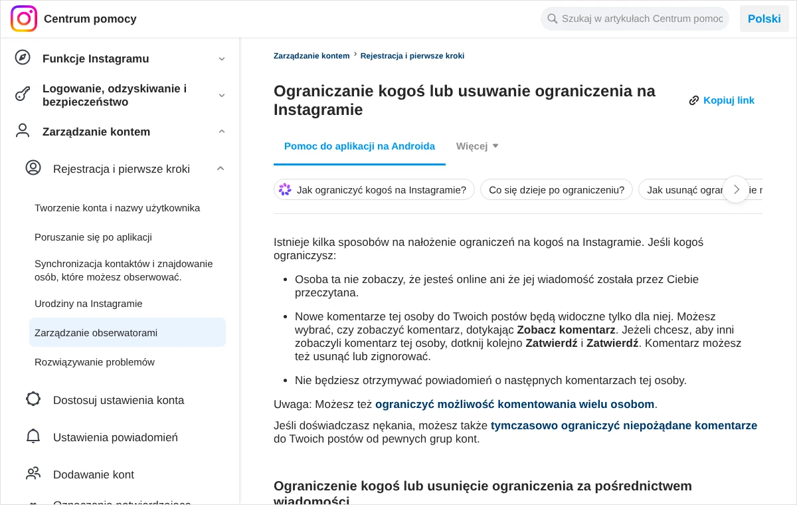Click the profile circle icon for Rejestracja
Image resolution: width=797 pixels, height=505 pixels.
coord(33,167)
